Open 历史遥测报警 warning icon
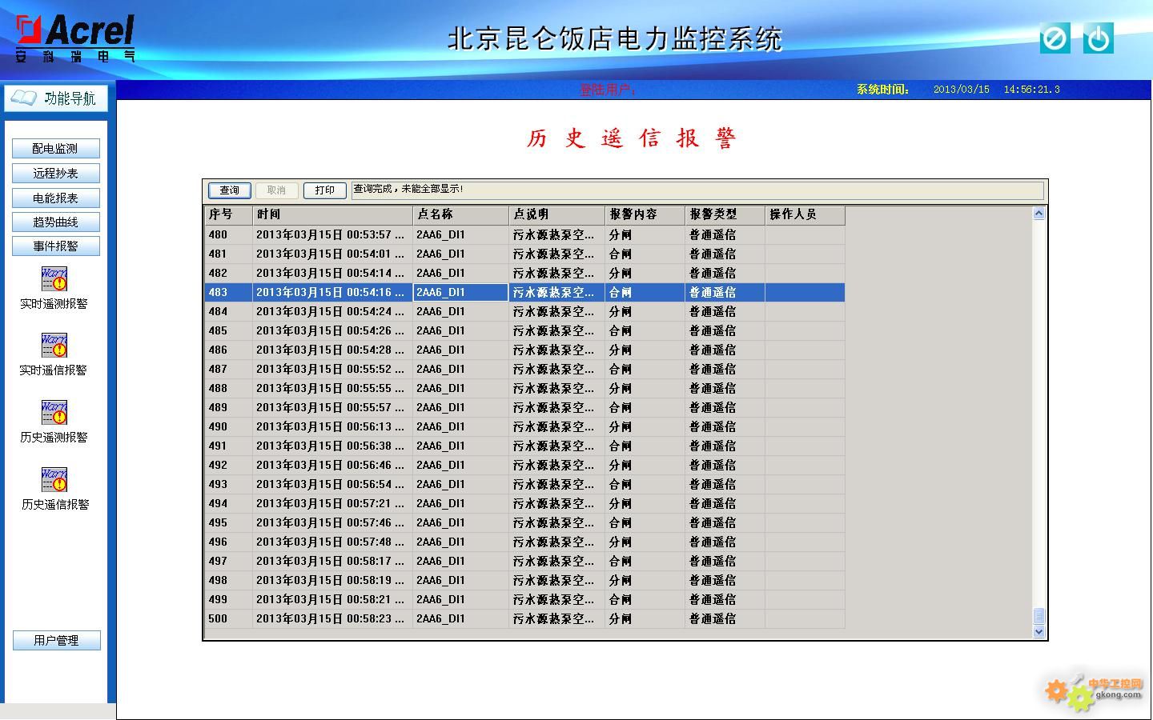Screen dimensions: 1153x720 pyautogui.click(x=54, y=413)
